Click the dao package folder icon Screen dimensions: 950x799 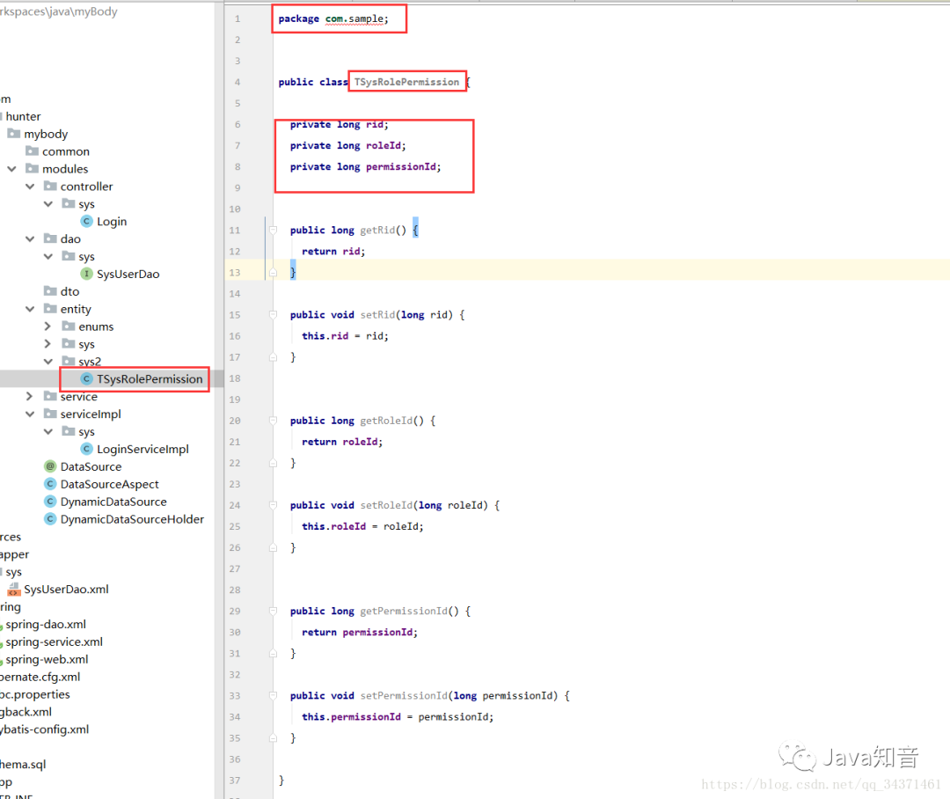pyautogui.click(x=50, y=238)
